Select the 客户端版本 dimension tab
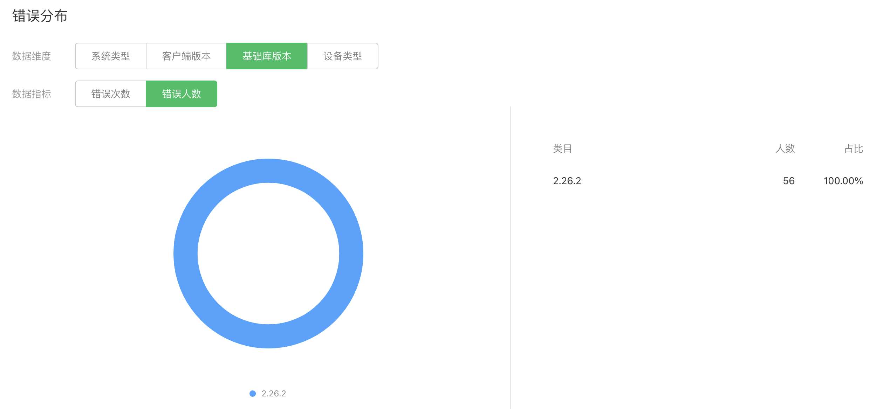This screenshot has width=876, height=409. click(186, 56)
